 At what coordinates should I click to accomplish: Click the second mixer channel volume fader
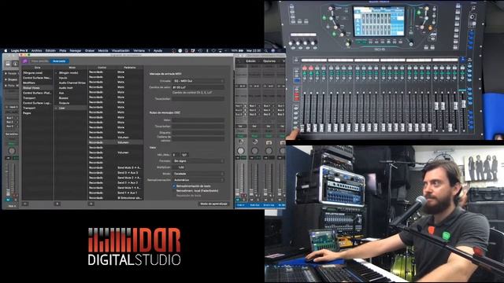click(252, 192)
